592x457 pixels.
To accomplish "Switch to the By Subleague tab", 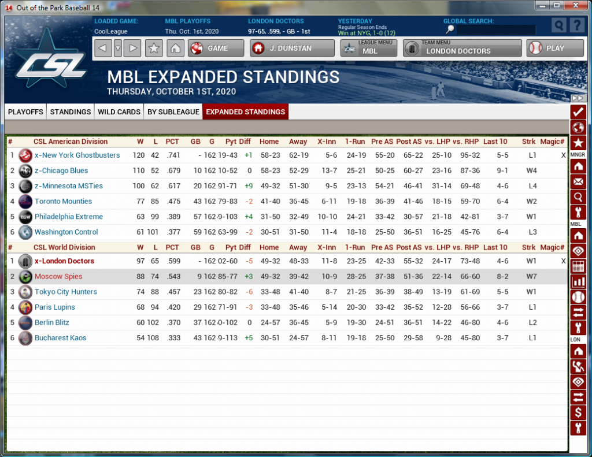I will coord(173,112).
